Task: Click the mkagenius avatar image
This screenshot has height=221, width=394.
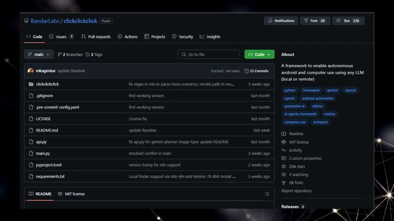Action: [x=30, y=71]
